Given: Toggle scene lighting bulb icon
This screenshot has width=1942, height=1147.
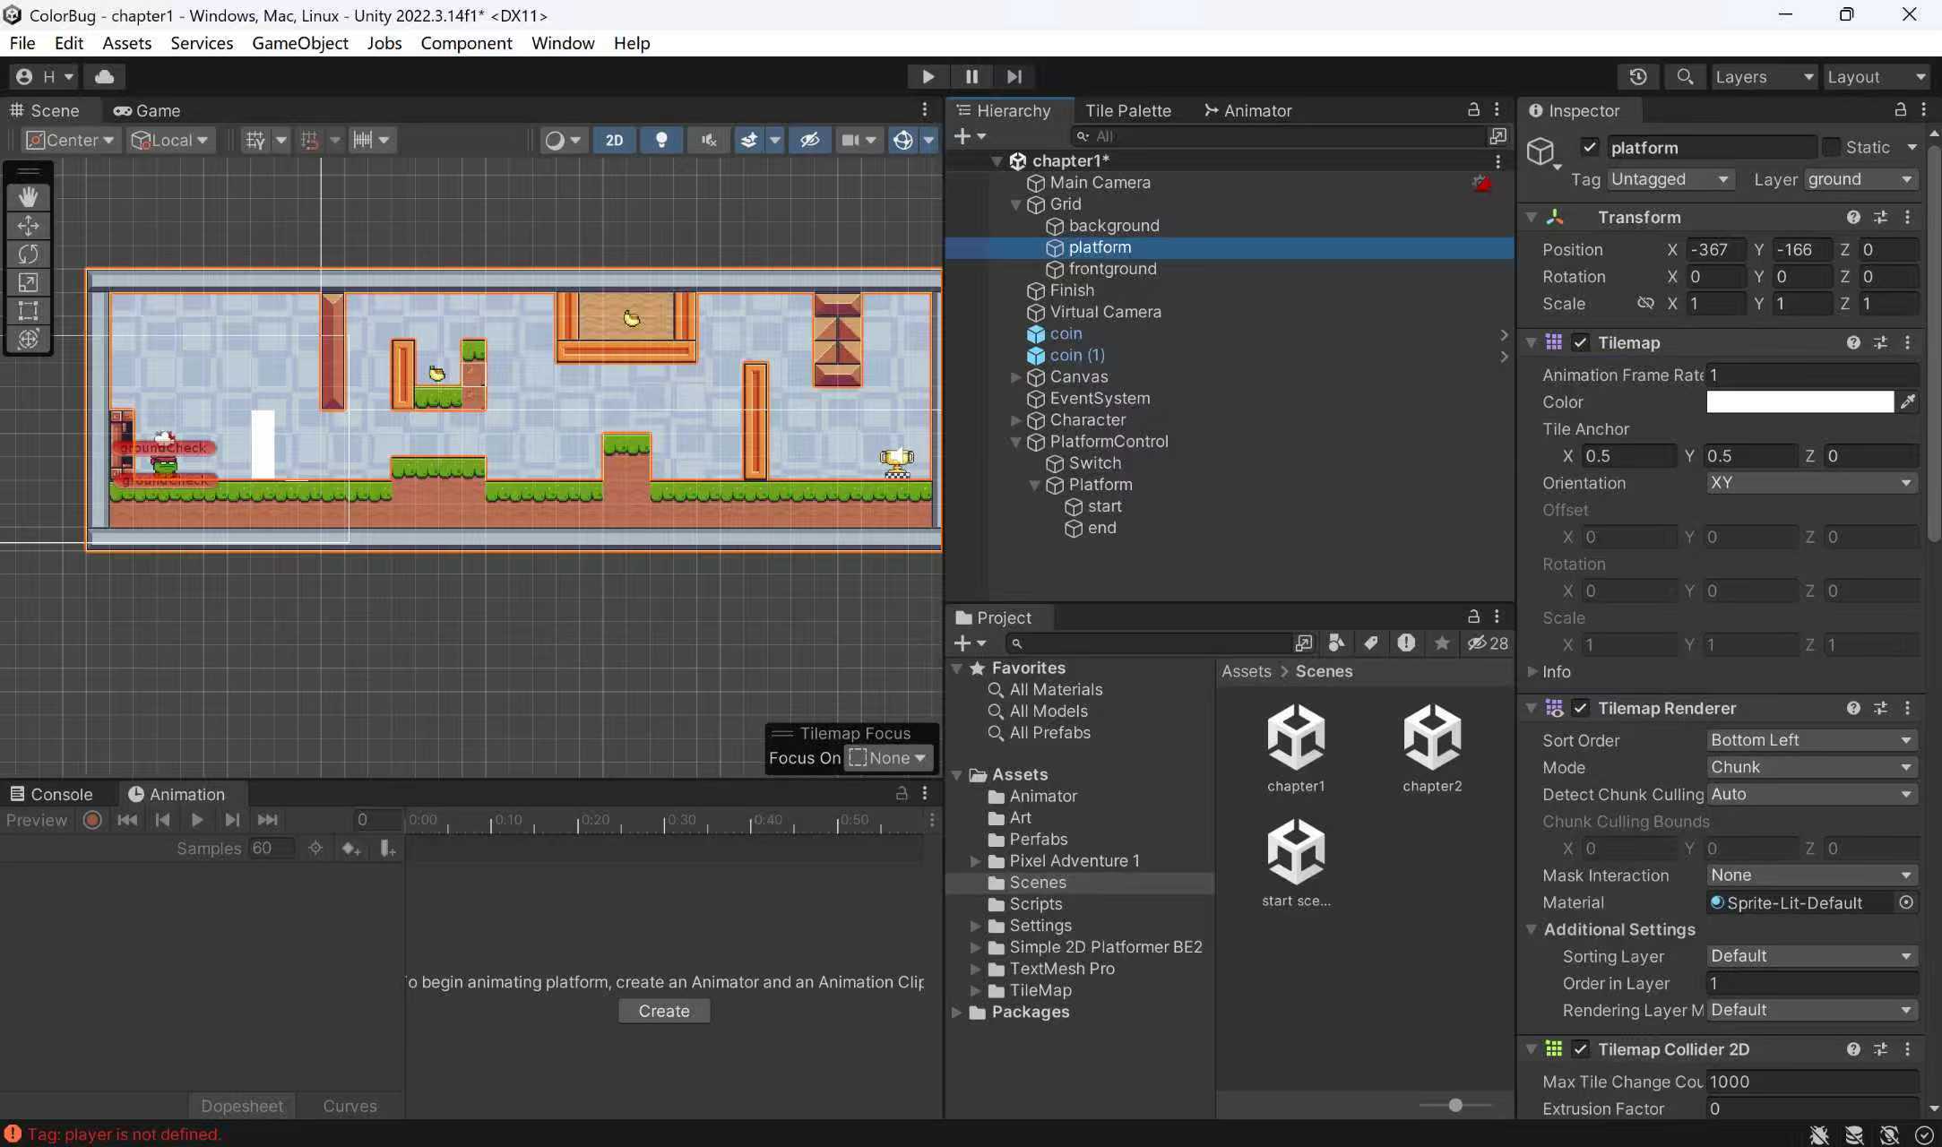Looking at the screenshot, I should pos(661,140).
